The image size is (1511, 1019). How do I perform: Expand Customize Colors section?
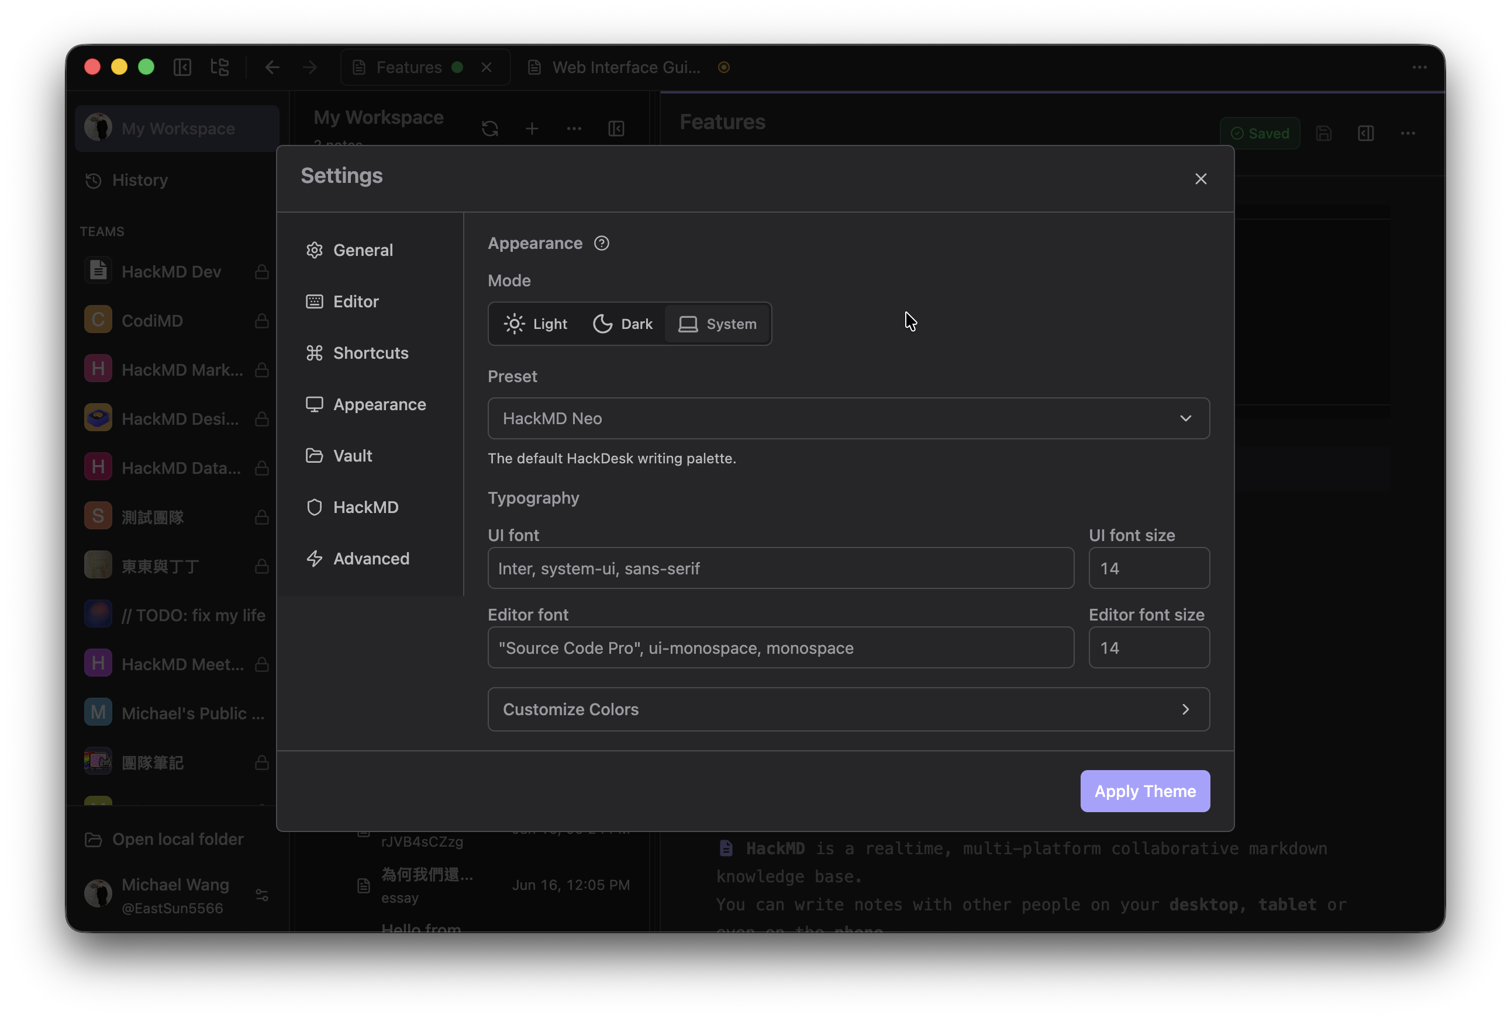point(848,709)
